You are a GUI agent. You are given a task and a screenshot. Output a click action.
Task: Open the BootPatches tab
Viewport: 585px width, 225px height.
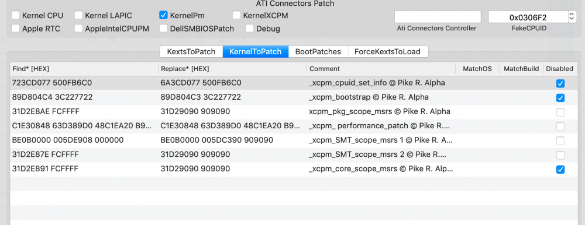click(x=318, y=52)
